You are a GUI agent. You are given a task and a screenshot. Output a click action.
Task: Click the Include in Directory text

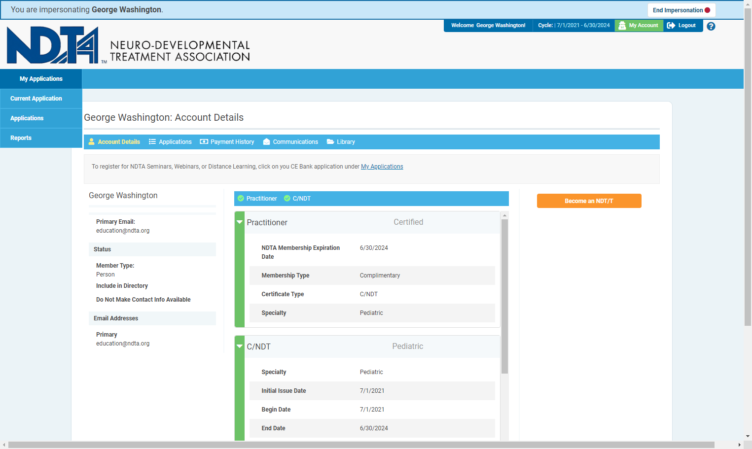tap(122, 286)
